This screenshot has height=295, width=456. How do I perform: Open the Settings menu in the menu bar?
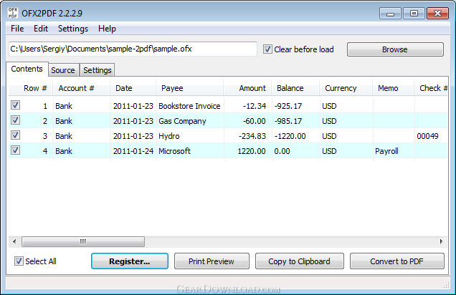point(73,29)
